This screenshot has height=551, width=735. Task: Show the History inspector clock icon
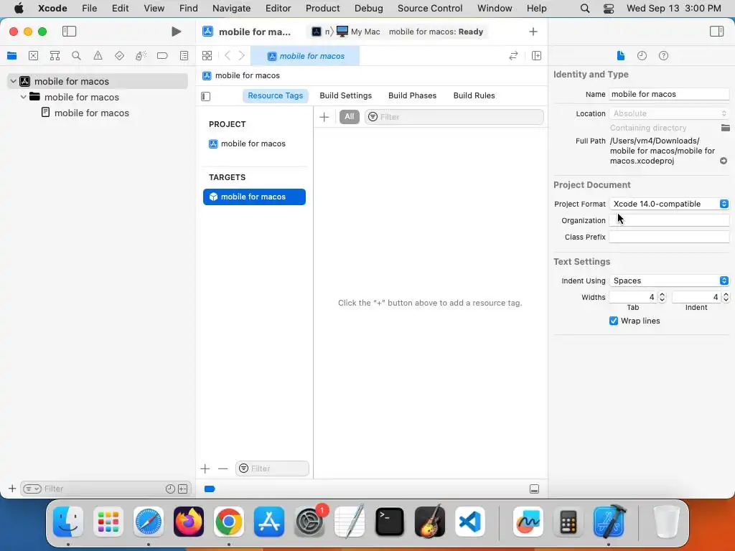click(642, 56)
